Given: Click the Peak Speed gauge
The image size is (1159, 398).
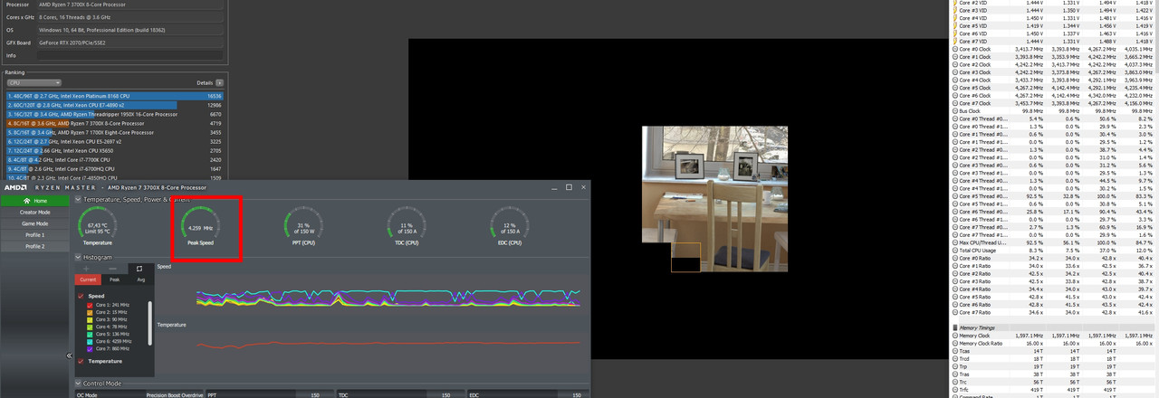Looking at the screenshot, I should 200,226.
